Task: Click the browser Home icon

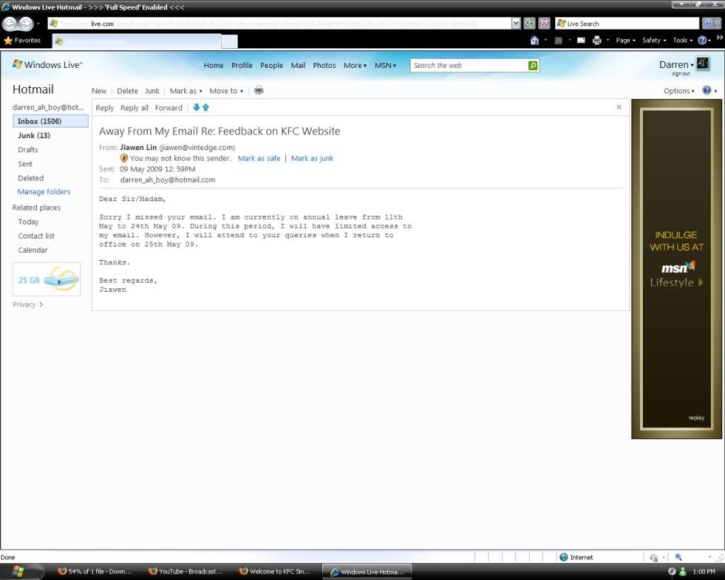Action: [535, 40]
